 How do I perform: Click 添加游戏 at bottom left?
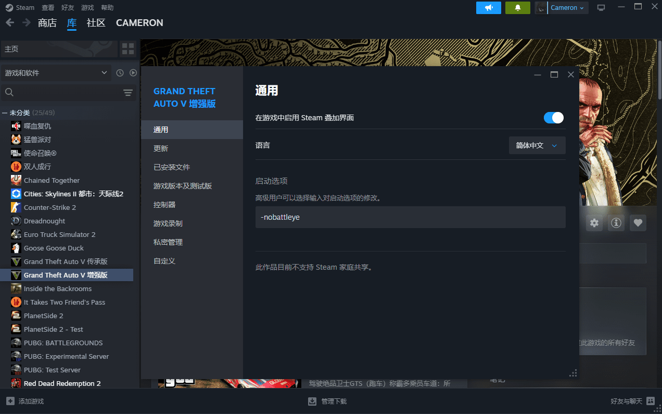point(31,402)
